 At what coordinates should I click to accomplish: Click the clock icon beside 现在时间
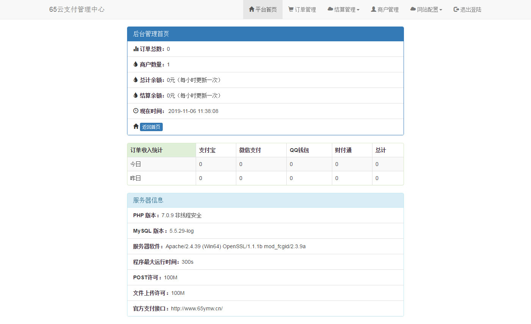tap(136, 111)
